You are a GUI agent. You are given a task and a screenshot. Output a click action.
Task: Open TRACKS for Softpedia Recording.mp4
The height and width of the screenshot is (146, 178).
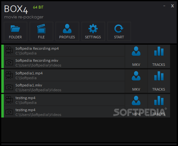[159, 56]
